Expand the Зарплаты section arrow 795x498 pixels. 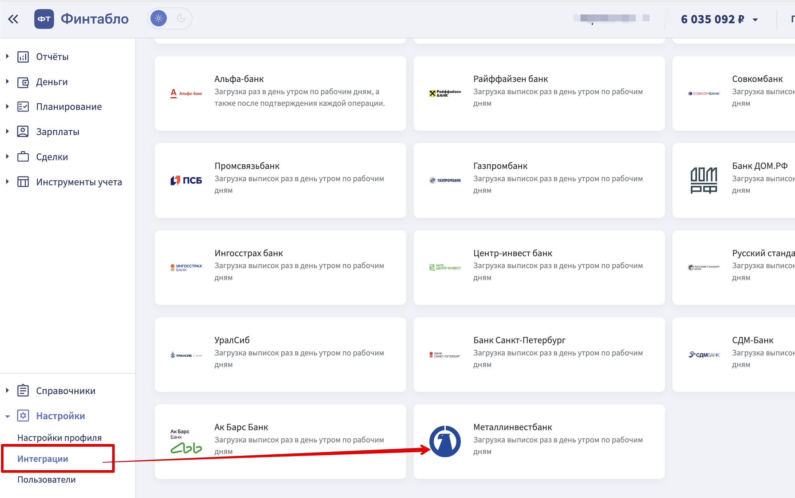7,131
